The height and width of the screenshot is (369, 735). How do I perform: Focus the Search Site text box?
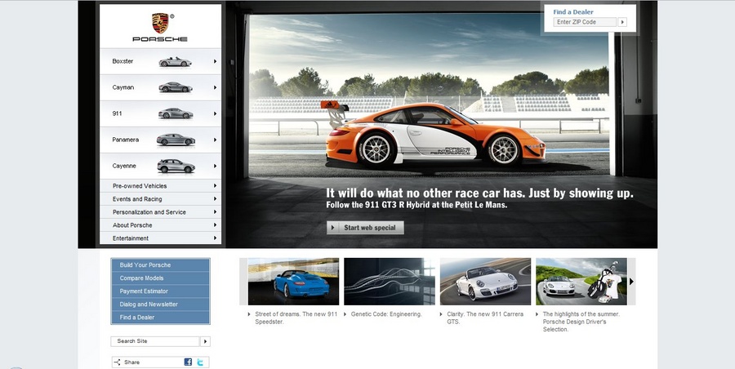coord(155,341)
